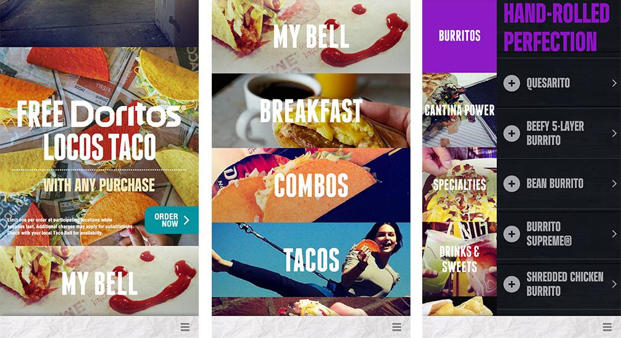The width and height of the screenshot is (621, 338).
Task: Select Drinks & Sweets category
Action: (459, 259)
